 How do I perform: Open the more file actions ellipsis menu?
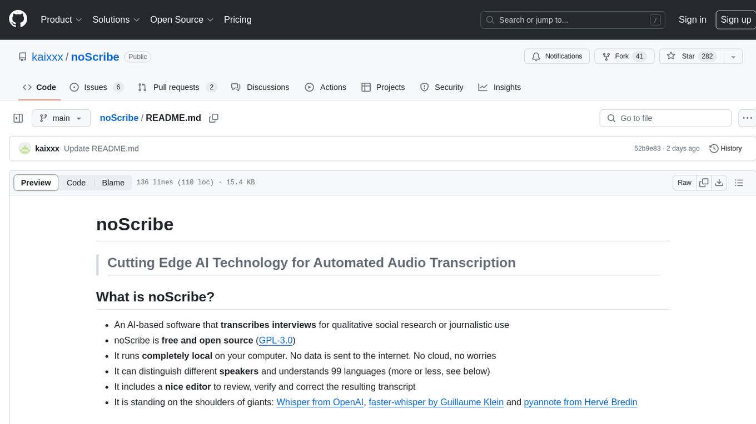tap(747, 118)
